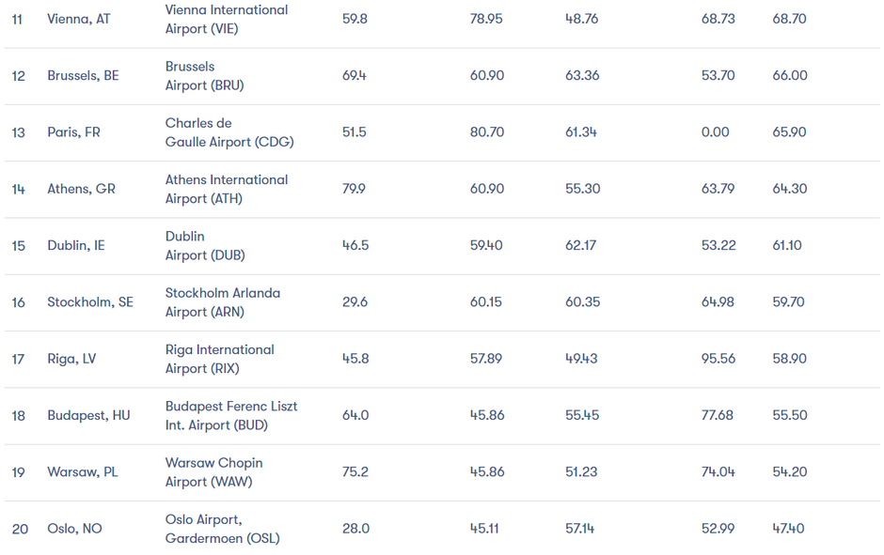Viewport: 884px width, 555px height.
Task: Select Budapest Ferenc Liszt Int. Airport (BUD)
Action: click(231, 415)
